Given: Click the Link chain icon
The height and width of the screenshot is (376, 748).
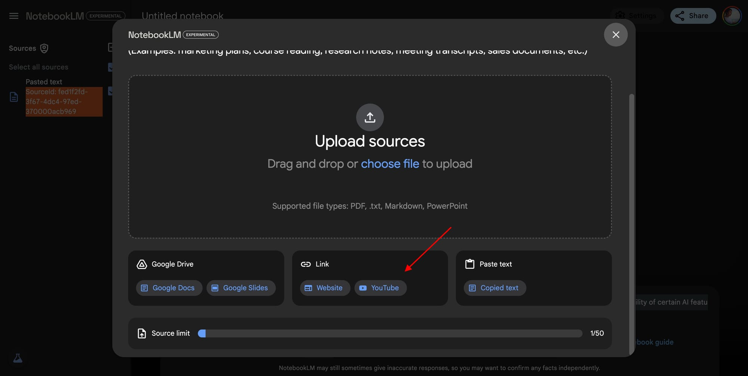Looking at the screenshot, I should (x=306, y=264).
